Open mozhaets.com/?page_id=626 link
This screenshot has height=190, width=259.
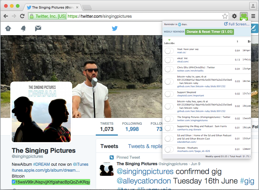pos(193,151)
